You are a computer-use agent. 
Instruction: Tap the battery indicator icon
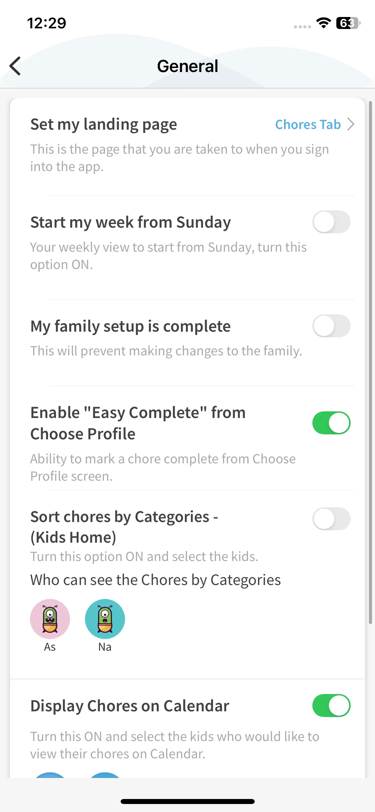click(x=348, y=23)
